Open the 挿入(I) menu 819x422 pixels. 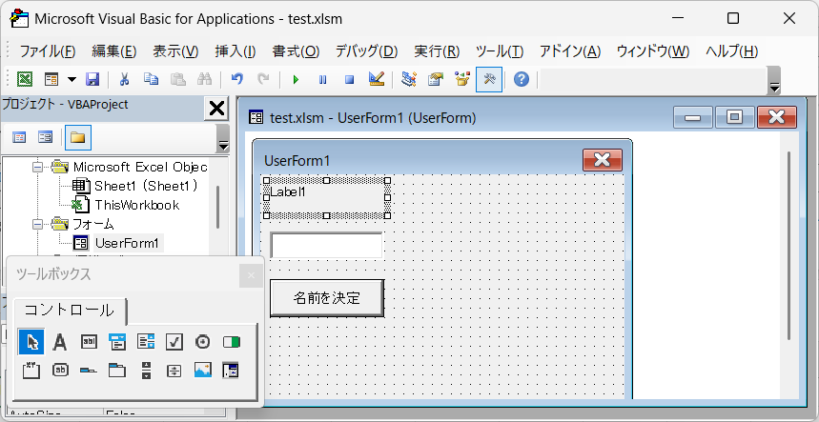pos(235,51)
